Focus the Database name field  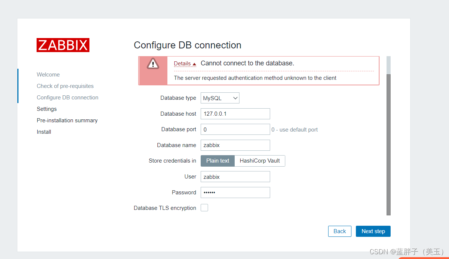pyautogui.click(x=235, y=145)
